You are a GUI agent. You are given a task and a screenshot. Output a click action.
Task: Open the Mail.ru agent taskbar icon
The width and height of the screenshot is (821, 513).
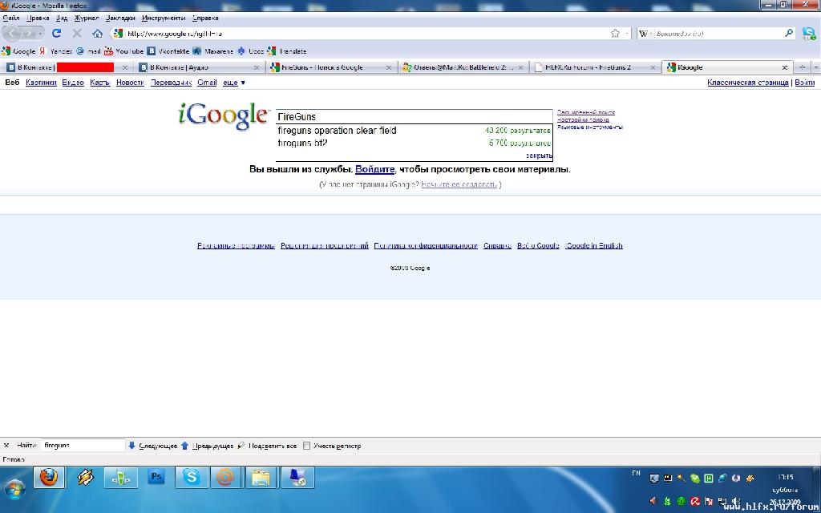[226, 478]
